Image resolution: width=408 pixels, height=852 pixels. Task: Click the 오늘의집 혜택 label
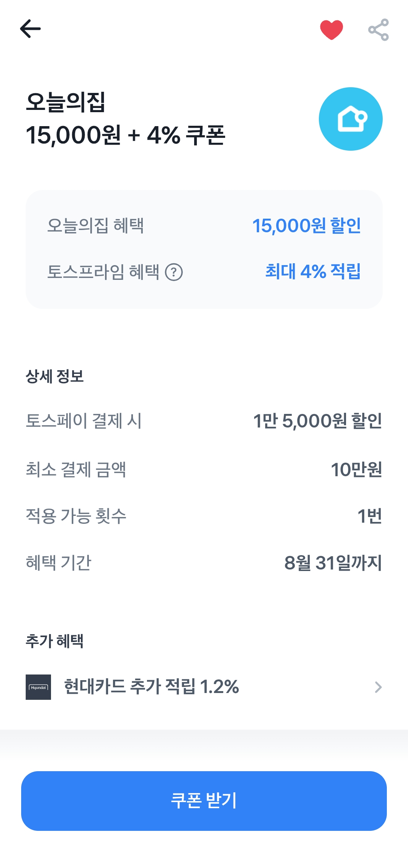click(95, 226)
